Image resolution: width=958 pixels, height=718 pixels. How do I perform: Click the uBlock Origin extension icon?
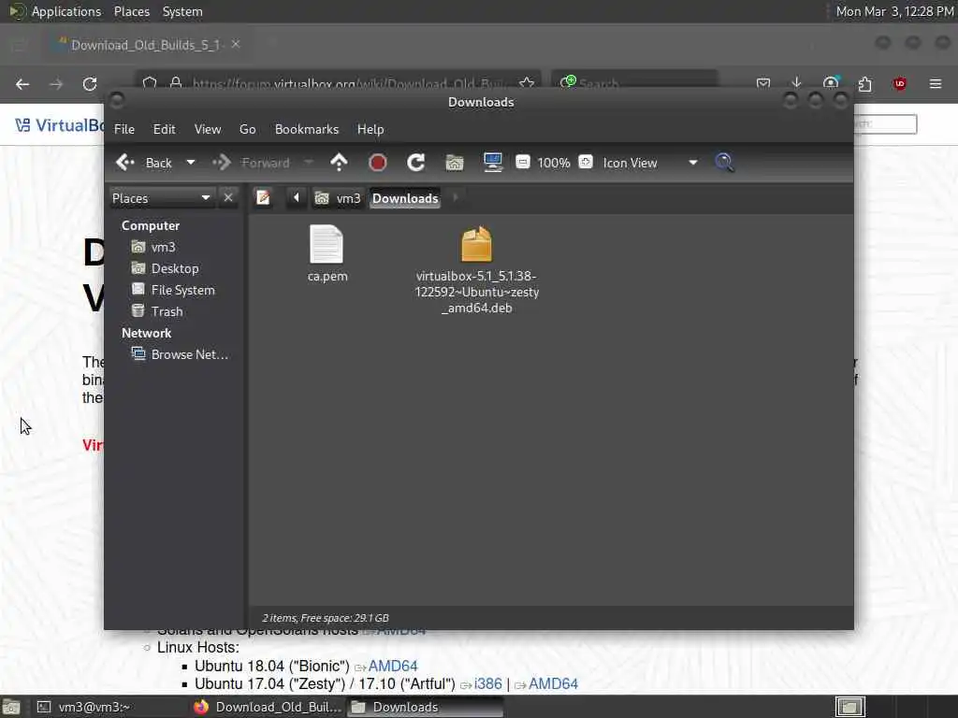899,83
